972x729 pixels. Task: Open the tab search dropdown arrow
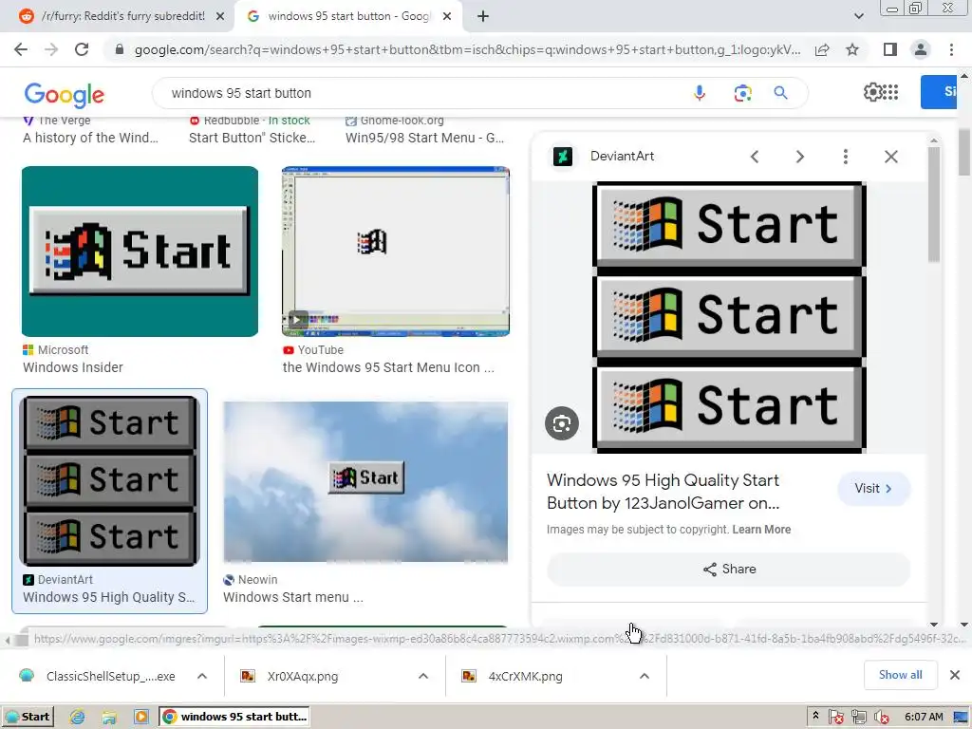click(x=858, y=16)
